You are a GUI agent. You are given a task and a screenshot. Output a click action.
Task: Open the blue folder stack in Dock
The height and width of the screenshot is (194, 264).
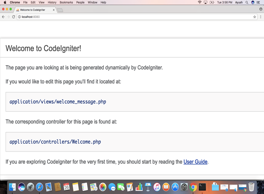[215, 187]
